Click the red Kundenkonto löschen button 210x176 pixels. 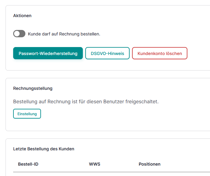pyautogui.click(x=160, y=53)
